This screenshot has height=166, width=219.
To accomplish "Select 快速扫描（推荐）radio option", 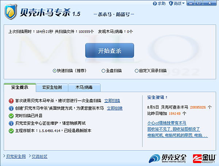I will click(x=54, y=71).
